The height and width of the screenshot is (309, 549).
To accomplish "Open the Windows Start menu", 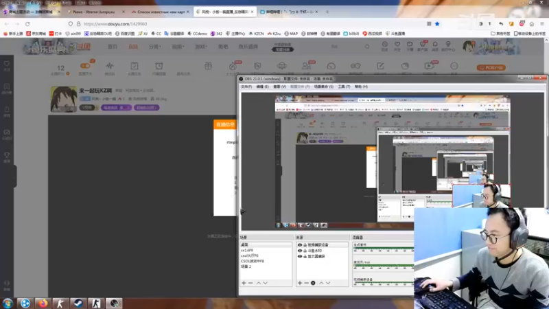I will [x=8, y=303].
